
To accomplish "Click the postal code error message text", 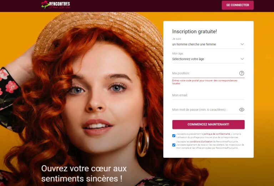I will tap(205, 82).
